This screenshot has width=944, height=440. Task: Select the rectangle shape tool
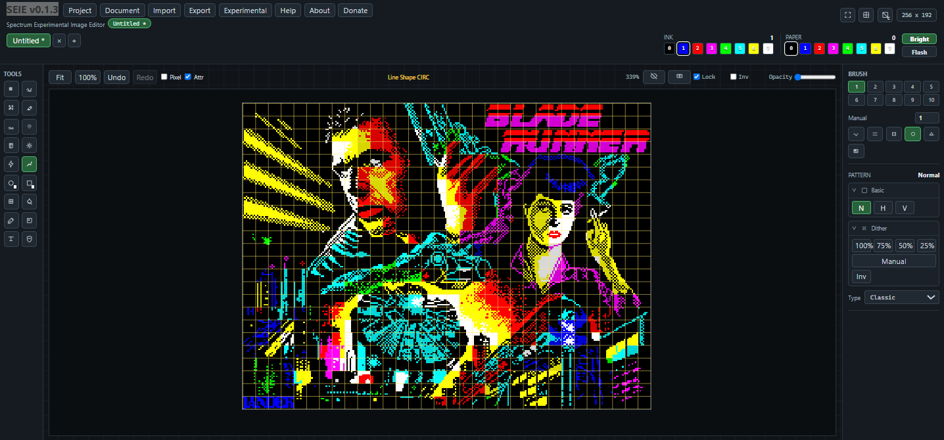29,183
